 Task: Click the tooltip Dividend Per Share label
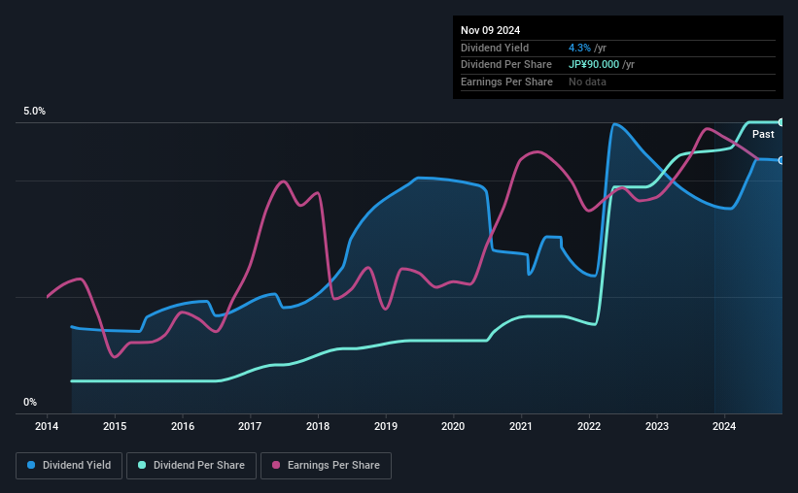click(x=506, y=65)
